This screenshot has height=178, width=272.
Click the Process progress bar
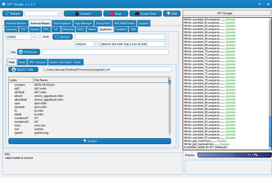pos(234,155)
